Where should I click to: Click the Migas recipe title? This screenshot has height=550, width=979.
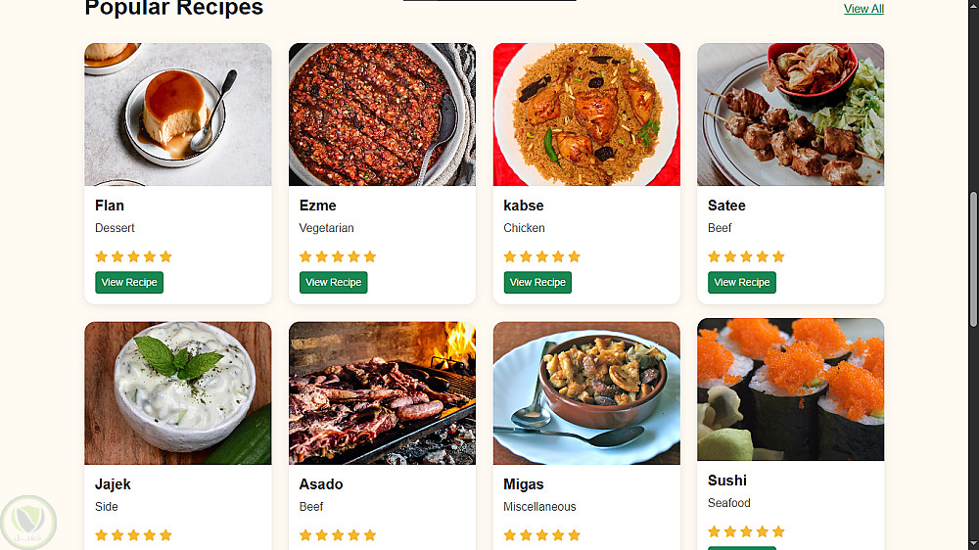[x=523, y=484]
